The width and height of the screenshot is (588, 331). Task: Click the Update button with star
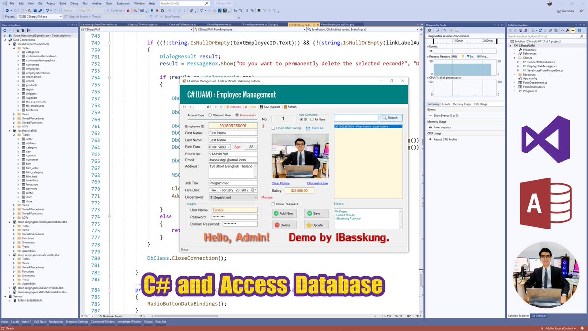316,225
